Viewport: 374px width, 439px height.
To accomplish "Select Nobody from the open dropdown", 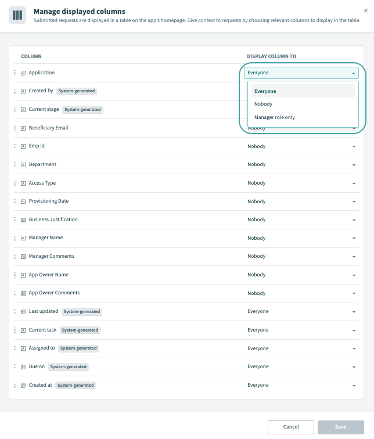I will [x=263, y=104].
